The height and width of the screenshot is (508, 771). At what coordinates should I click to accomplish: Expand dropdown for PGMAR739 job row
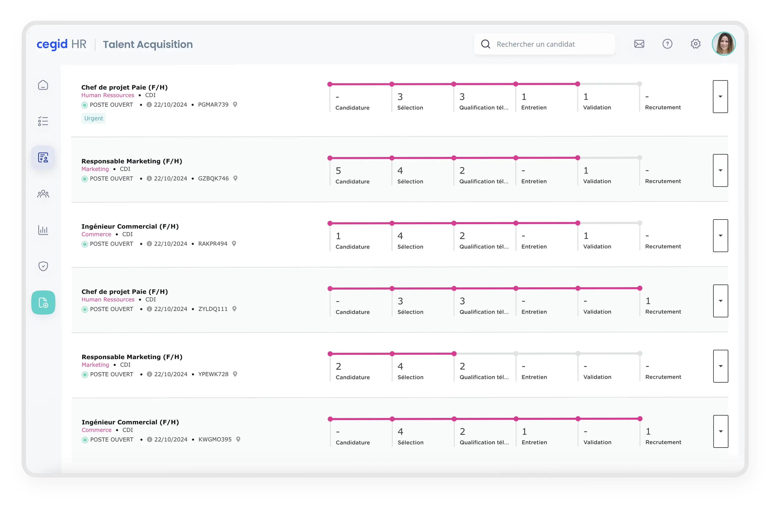pos(720,97)
